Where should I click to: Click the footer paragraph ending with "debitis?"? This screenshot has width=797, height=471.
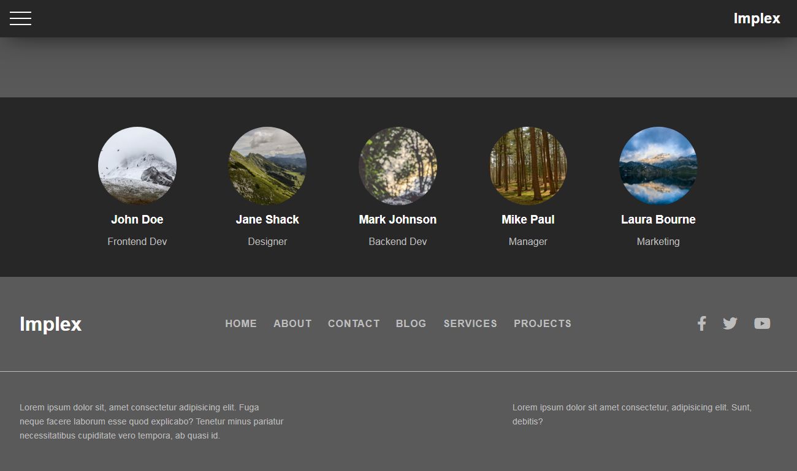(632, 414)
